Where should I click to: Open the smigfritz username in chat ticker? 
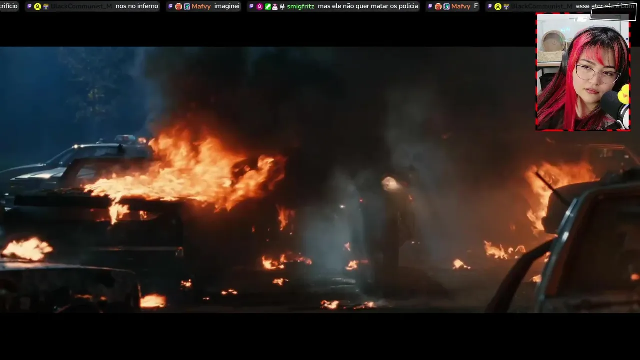click(300, 6)
